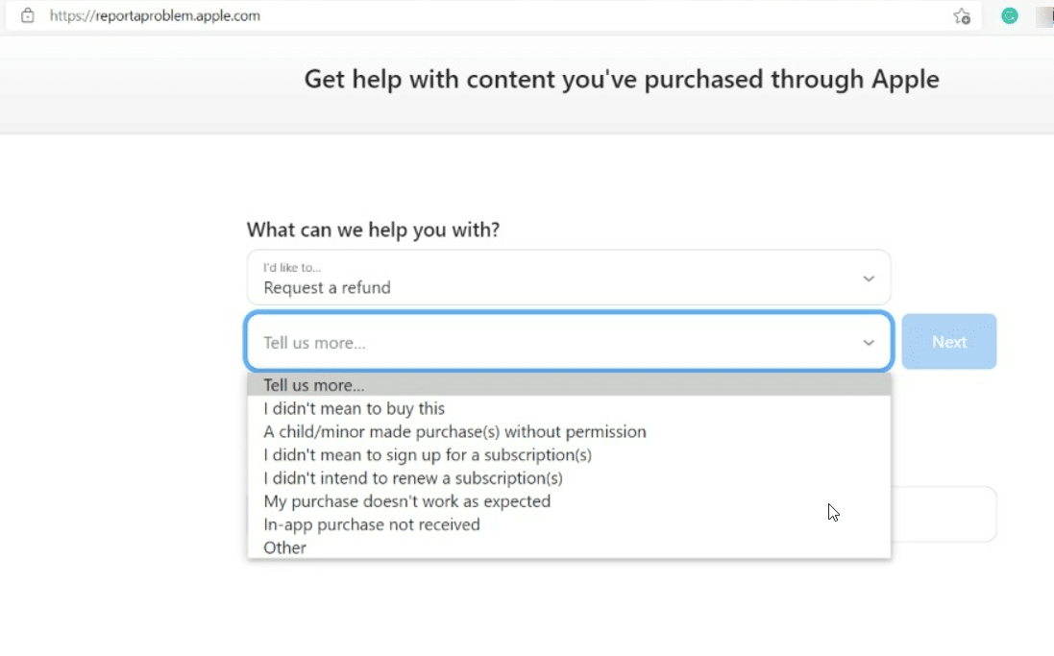Collapse the "Tell us more..." dropdown chevron

(869, 343)
